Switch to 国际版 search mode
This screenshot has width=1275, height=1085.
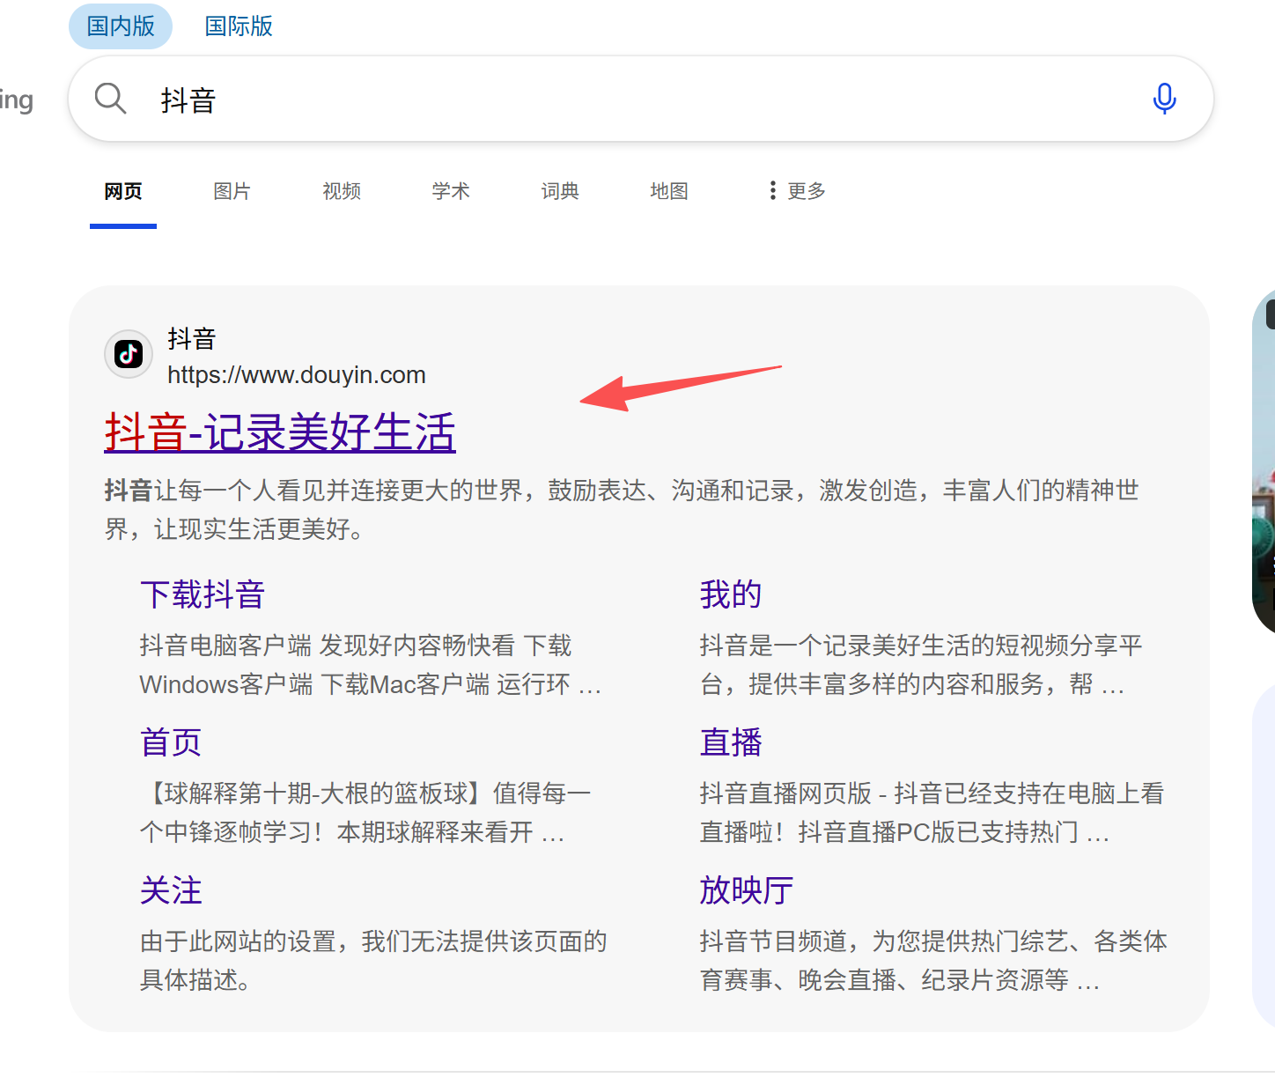(x=239, y=26)
